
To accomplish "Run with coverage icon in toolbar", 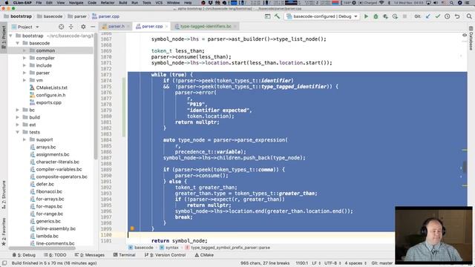I will click(385, 16).
